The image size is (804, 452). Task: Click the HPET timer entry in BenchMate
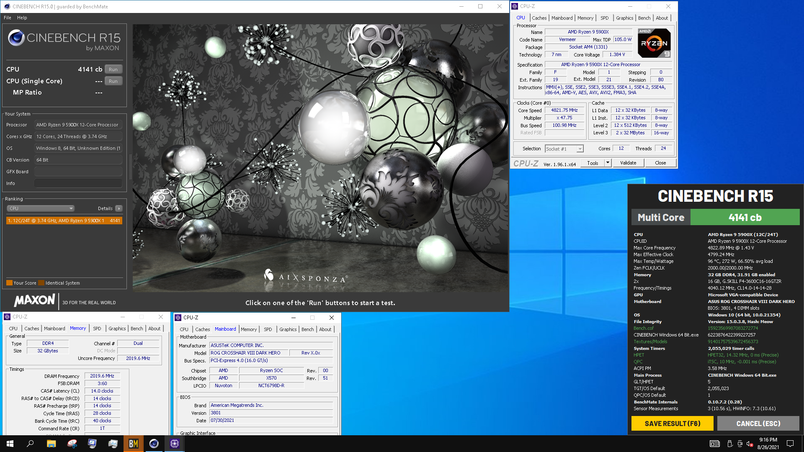tap(639, 355)
